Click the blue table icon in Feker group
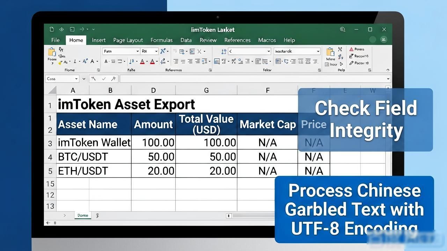Viewport: 447px width, 251px height. click(x=278, y=61)
